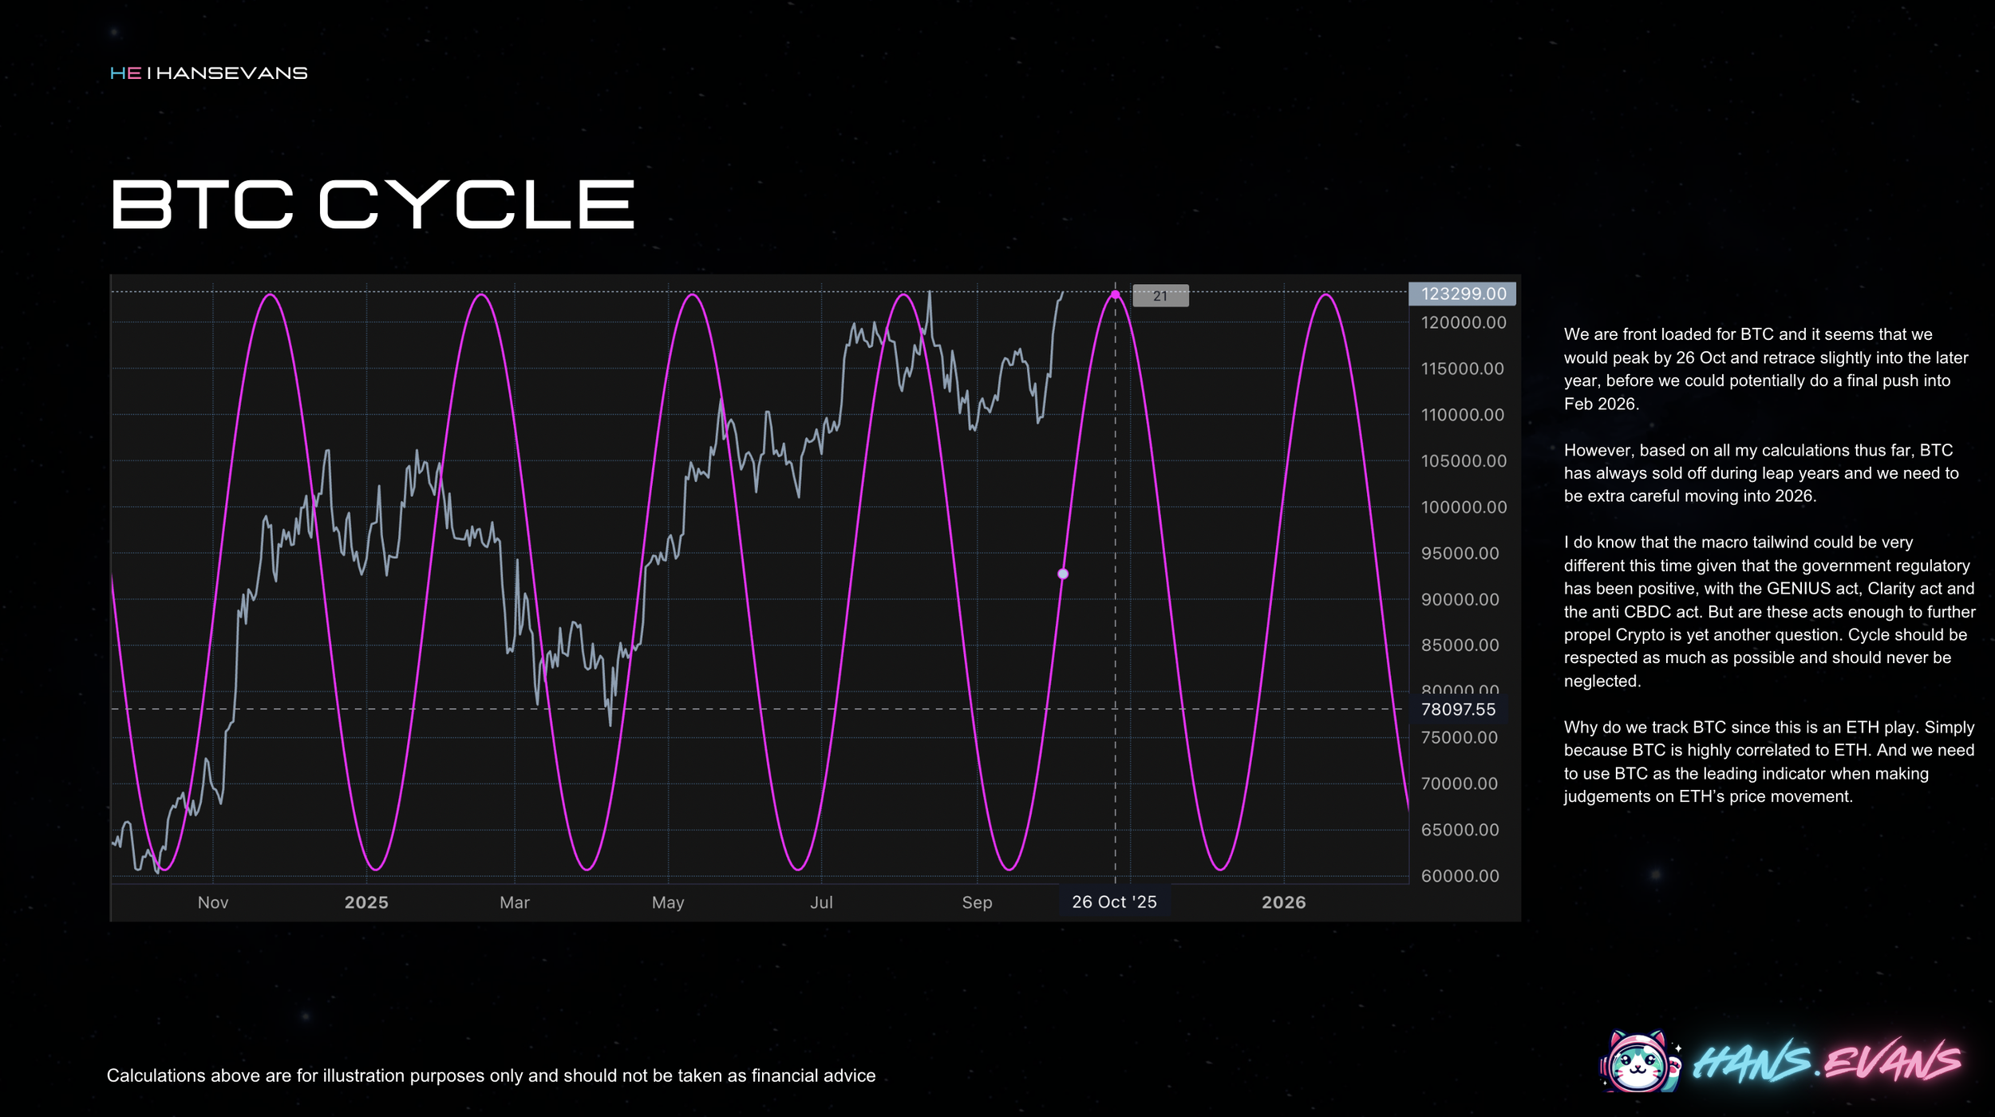The width and height of the screenshot is (1995, 1117).
Task: Select the Nov label on the time axis
Action: (211, 902)
